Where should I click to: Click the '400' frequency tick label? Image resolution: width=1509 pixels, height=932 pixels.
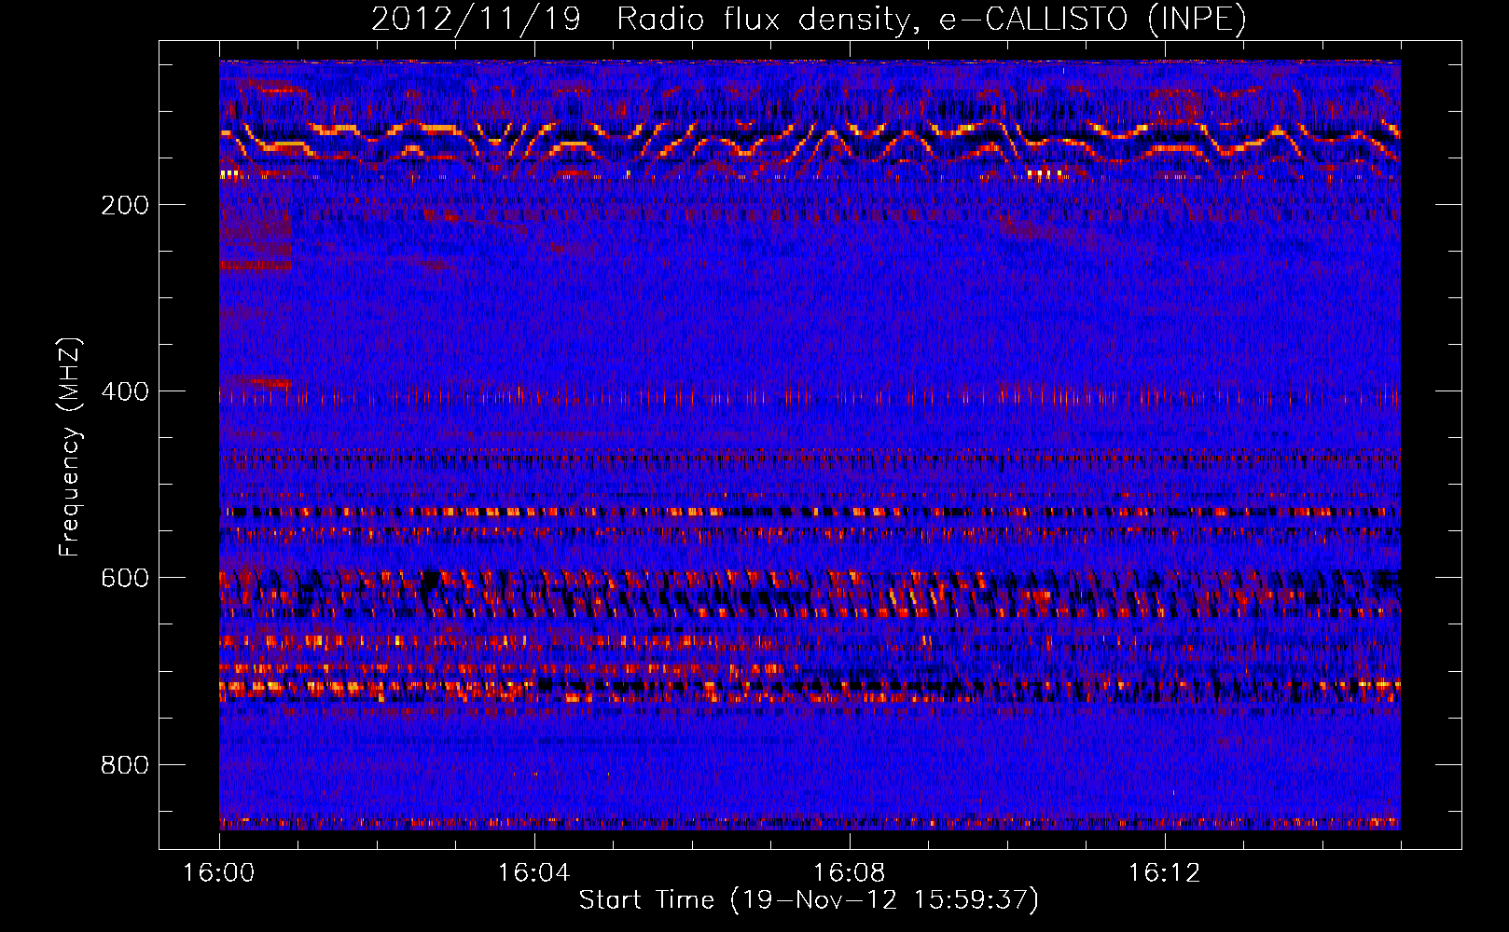(125, 391)
